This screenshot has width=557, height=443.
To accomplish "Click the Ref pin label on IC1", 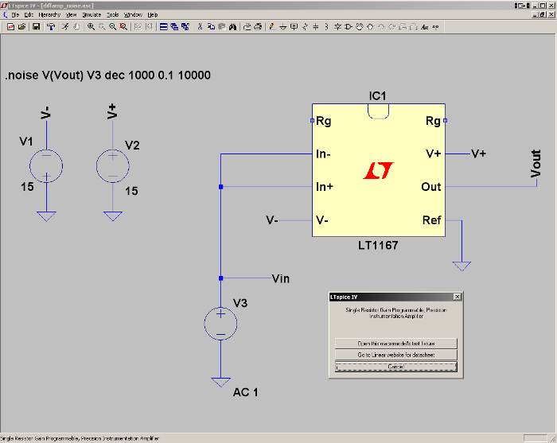I will (431, 220).
